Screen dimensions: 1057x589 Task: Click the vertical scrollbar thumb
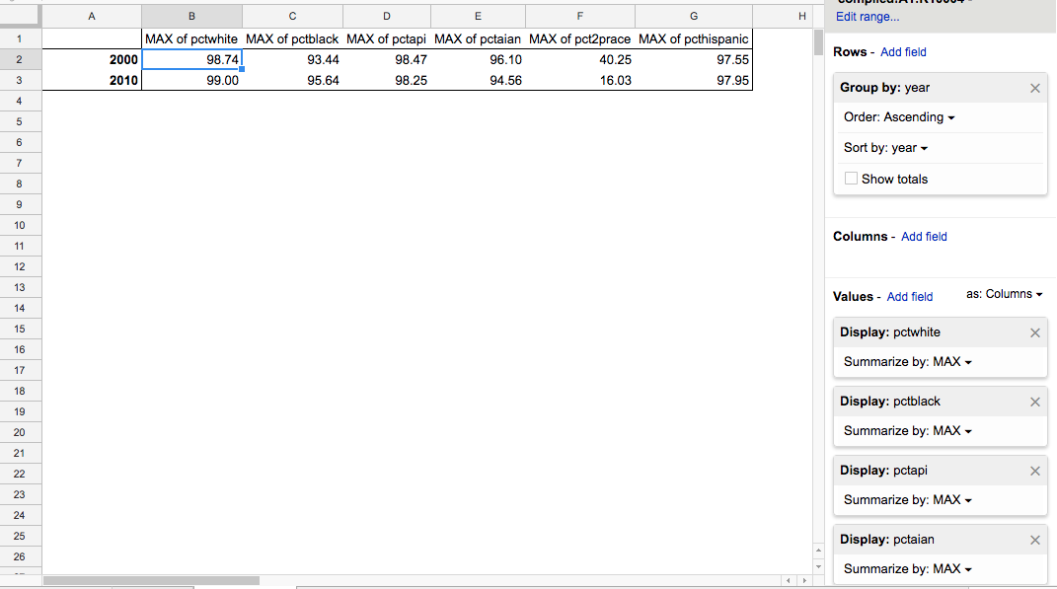pyautogui.click(x=818, y=42)
